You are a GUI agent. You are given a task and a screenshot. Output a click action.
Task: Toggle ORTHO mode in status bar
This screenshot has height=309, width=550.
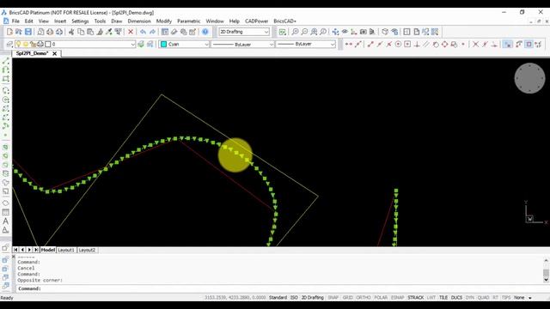pos(364,298)
